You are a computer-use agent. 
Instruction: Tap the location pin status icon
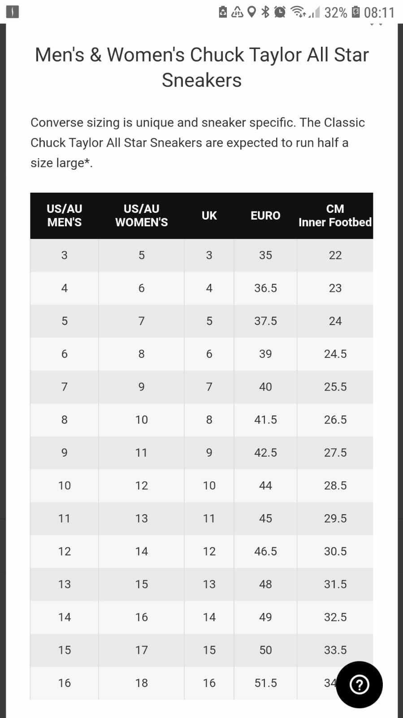pos(251,12)
